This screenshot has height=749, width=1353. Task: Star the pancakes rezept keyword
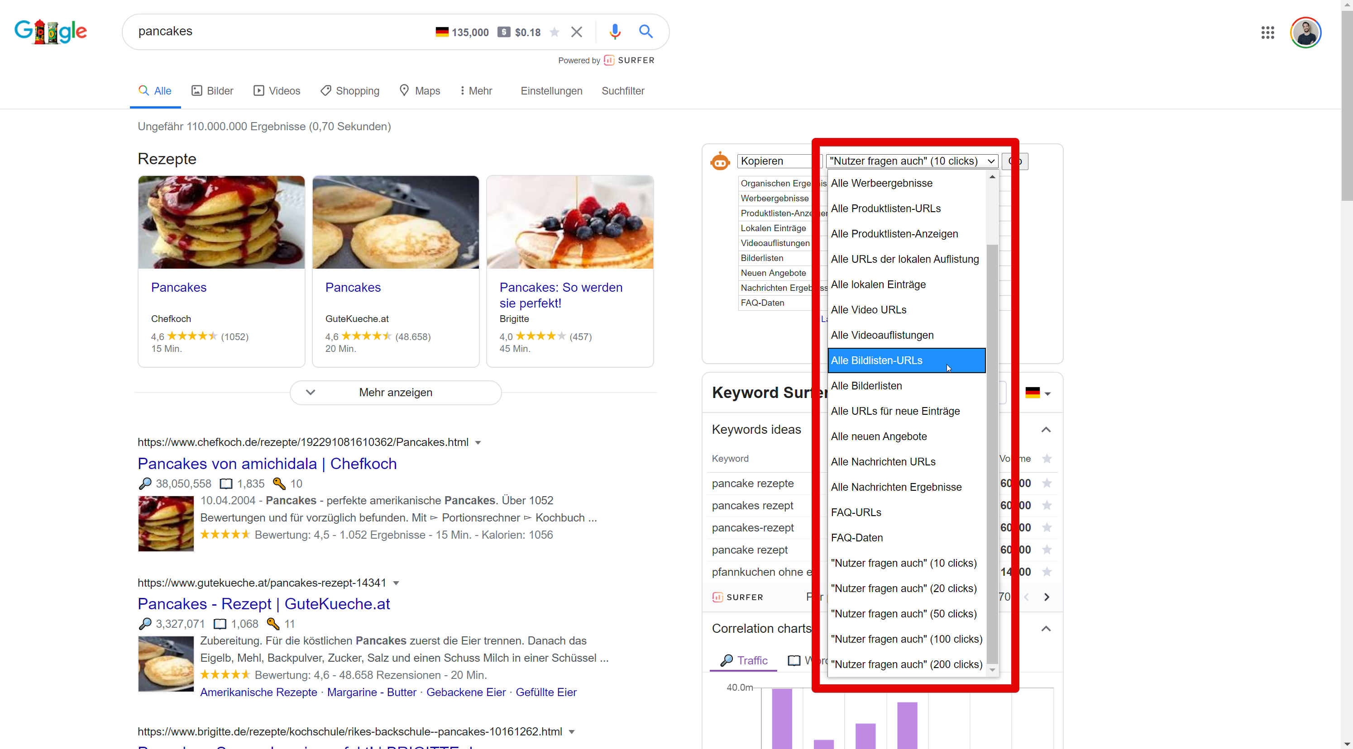pyautogui.click(x=1046, y=505)
